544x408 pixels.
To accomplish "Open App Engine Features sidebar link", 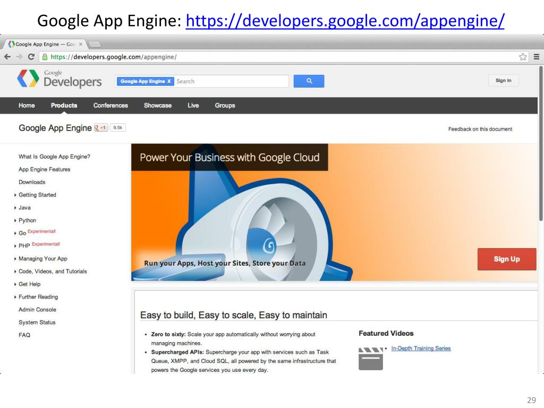I will coord(45,169).
